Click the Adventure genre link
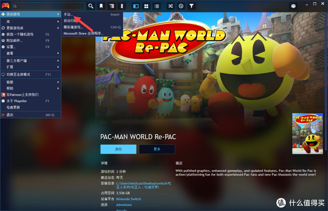This screenshot has width=328, height=211. click(124, 205)
